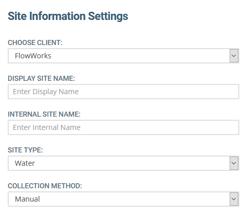Viewport: 247px width, 219px height.
Task: Select the Manual value in collection method
Action: (x=28, y=199)
